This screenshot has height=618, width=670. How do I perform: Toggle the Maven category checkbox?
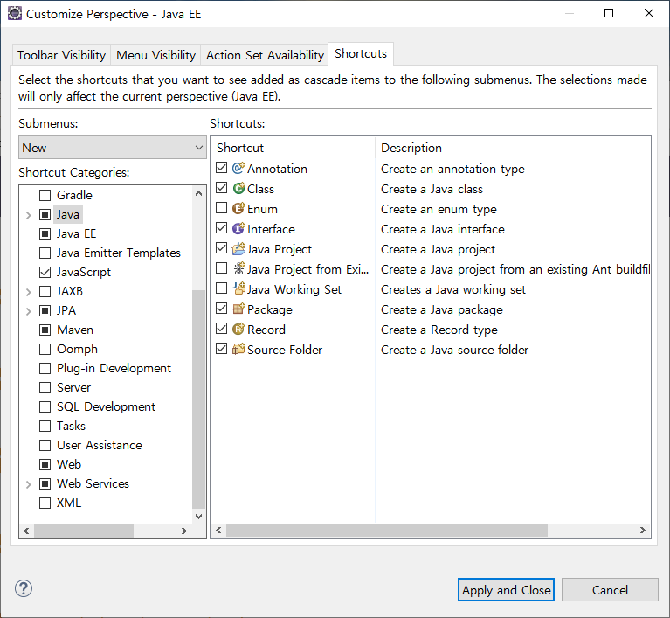[x=45, y=330]
